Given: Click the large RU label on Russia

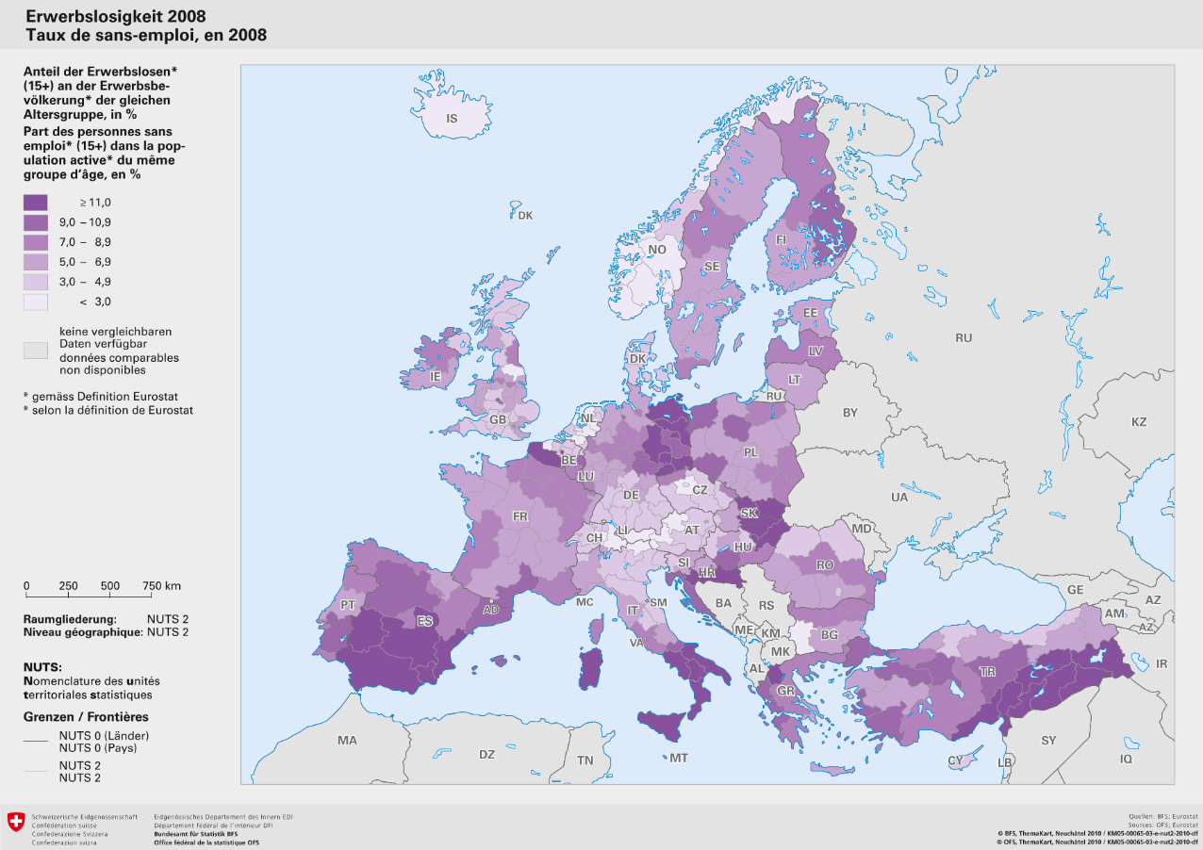Looking at the screenshot, I should pos(964,337).
